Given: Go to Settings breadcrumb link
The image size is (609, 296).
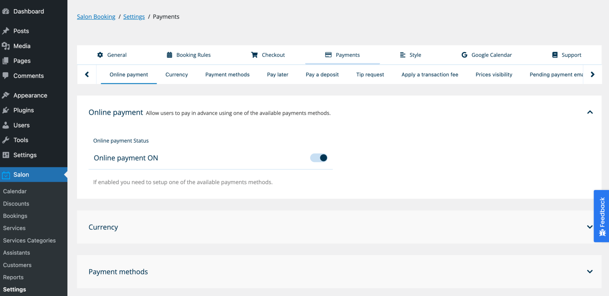Looking at the screenshot, I should coord(134,17).
